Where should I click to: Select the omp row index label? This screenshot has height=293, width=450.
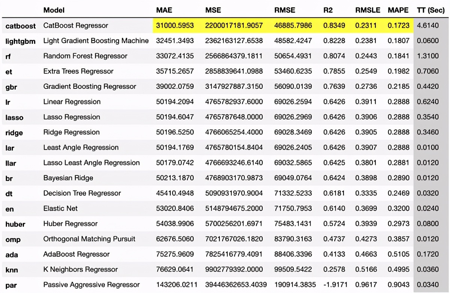point(13,239)
